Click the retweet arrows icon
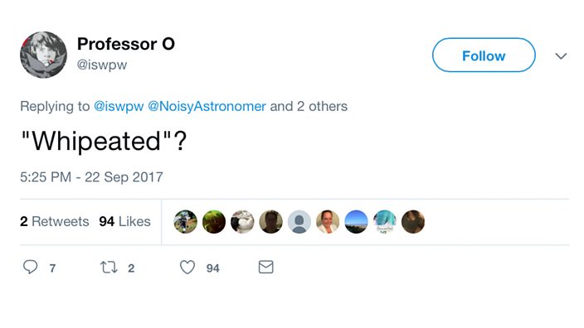The image size is (584, 328). 109,267
